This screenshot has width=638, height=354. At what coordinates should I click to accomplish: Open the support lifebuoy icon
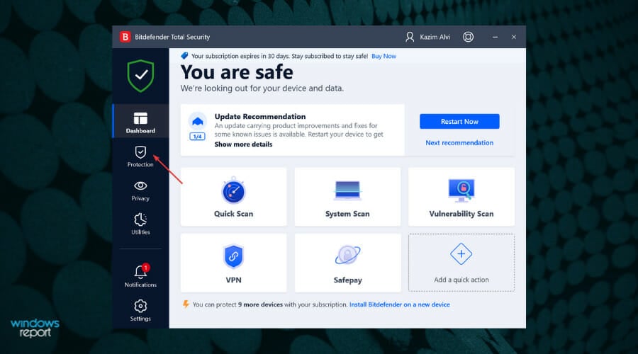pos(468,37)
